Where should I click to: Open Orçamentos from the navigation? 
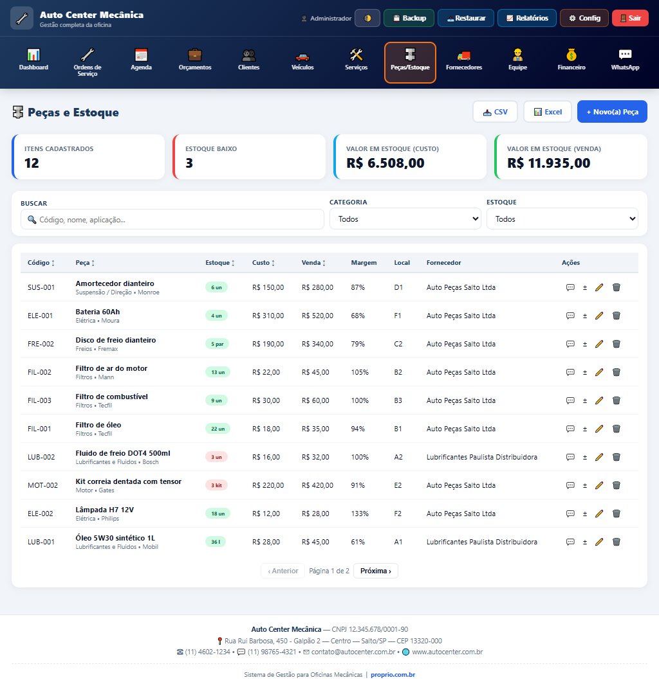[195, 62]
